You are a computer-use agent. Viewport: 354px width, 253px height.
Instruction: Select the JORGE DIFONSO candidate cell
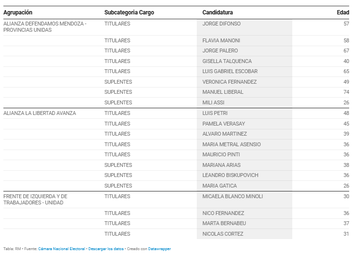click(x=221, y=24)
